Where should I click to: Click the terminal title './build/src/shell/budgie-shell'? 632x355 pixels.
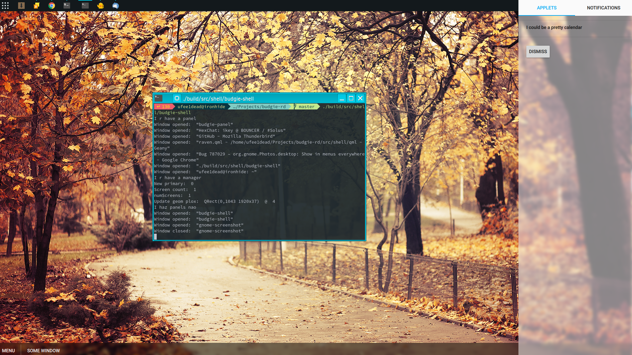218,99
